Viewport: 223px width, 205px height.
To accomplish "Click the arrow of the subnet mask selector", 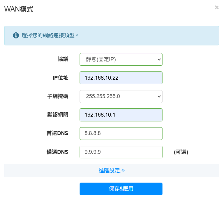I will [159, 97].
